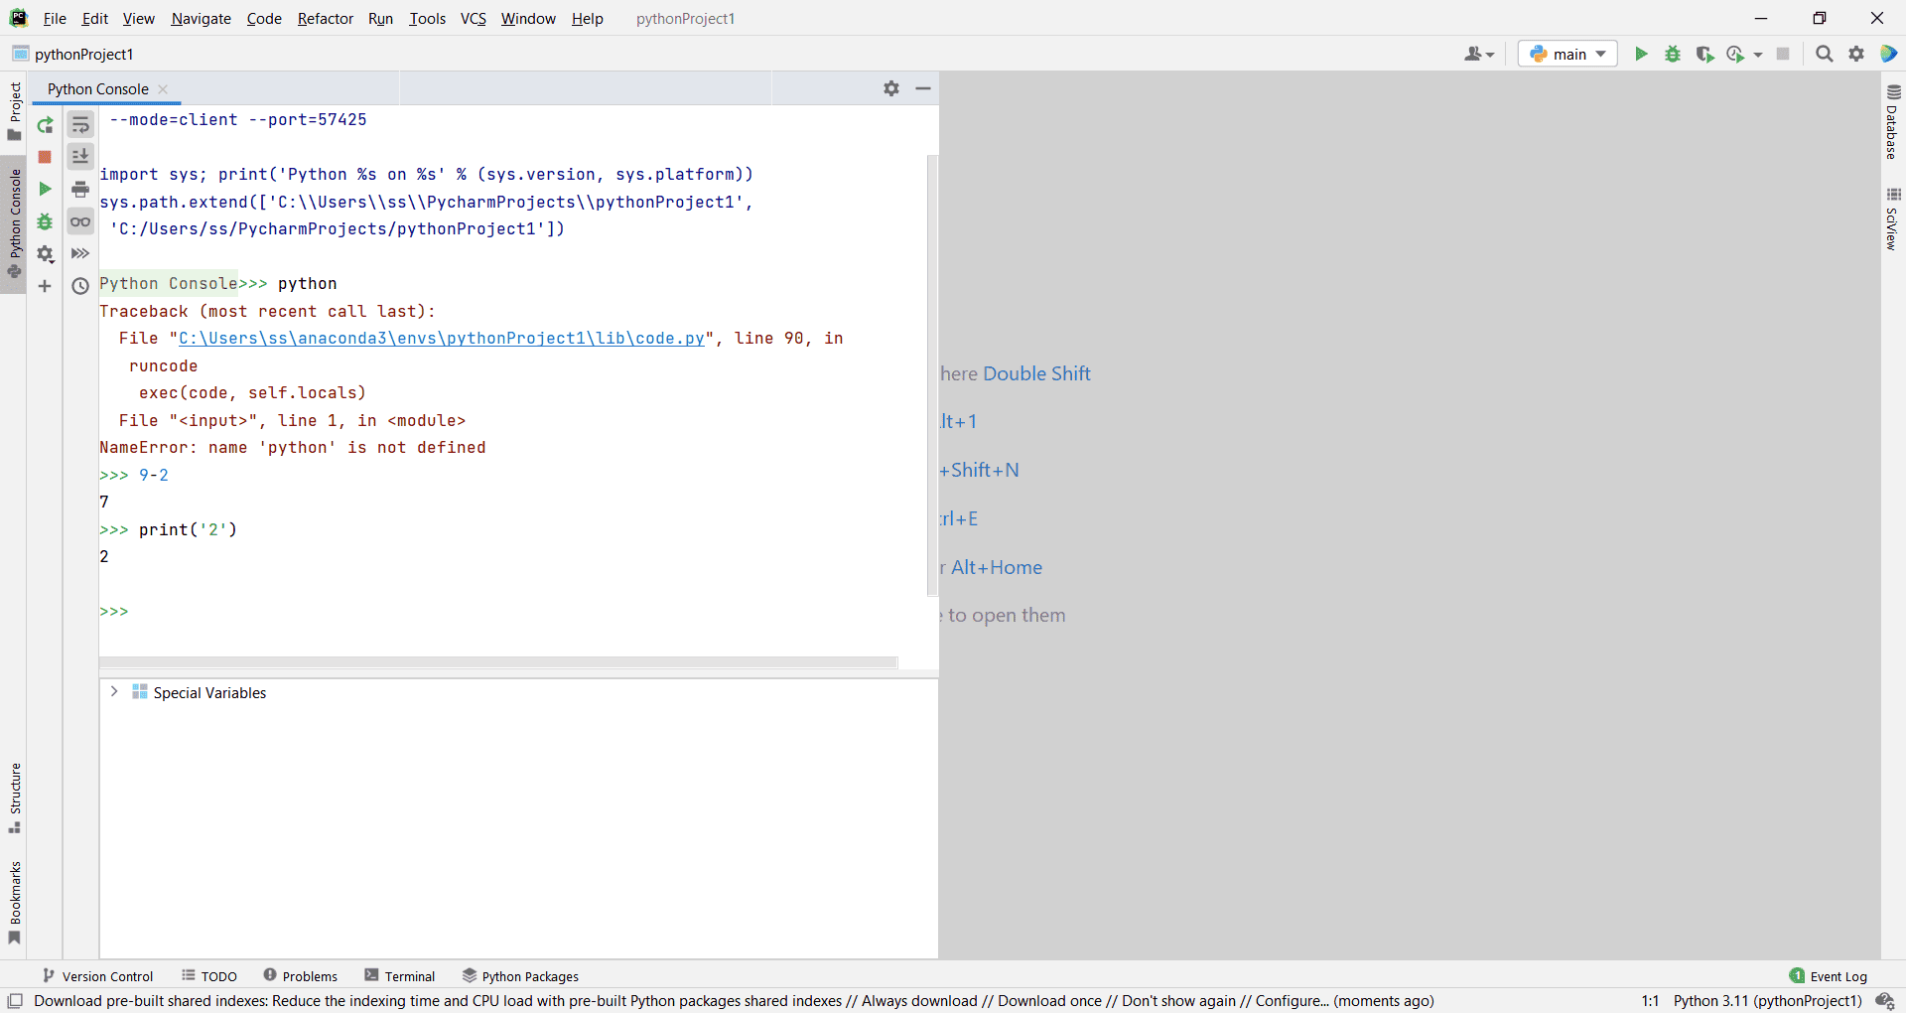Open Bookmarks side panel

click(14, 903)
